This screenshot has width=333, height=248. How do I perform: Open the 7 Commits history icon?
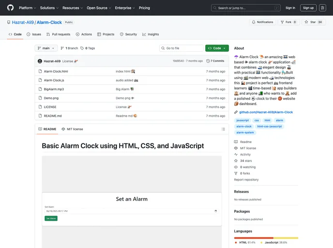click(x=208, y=61)
